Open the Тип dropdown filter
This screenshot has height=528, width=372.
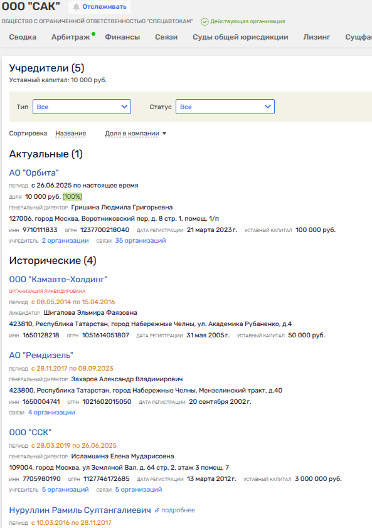tap(82, 107)
